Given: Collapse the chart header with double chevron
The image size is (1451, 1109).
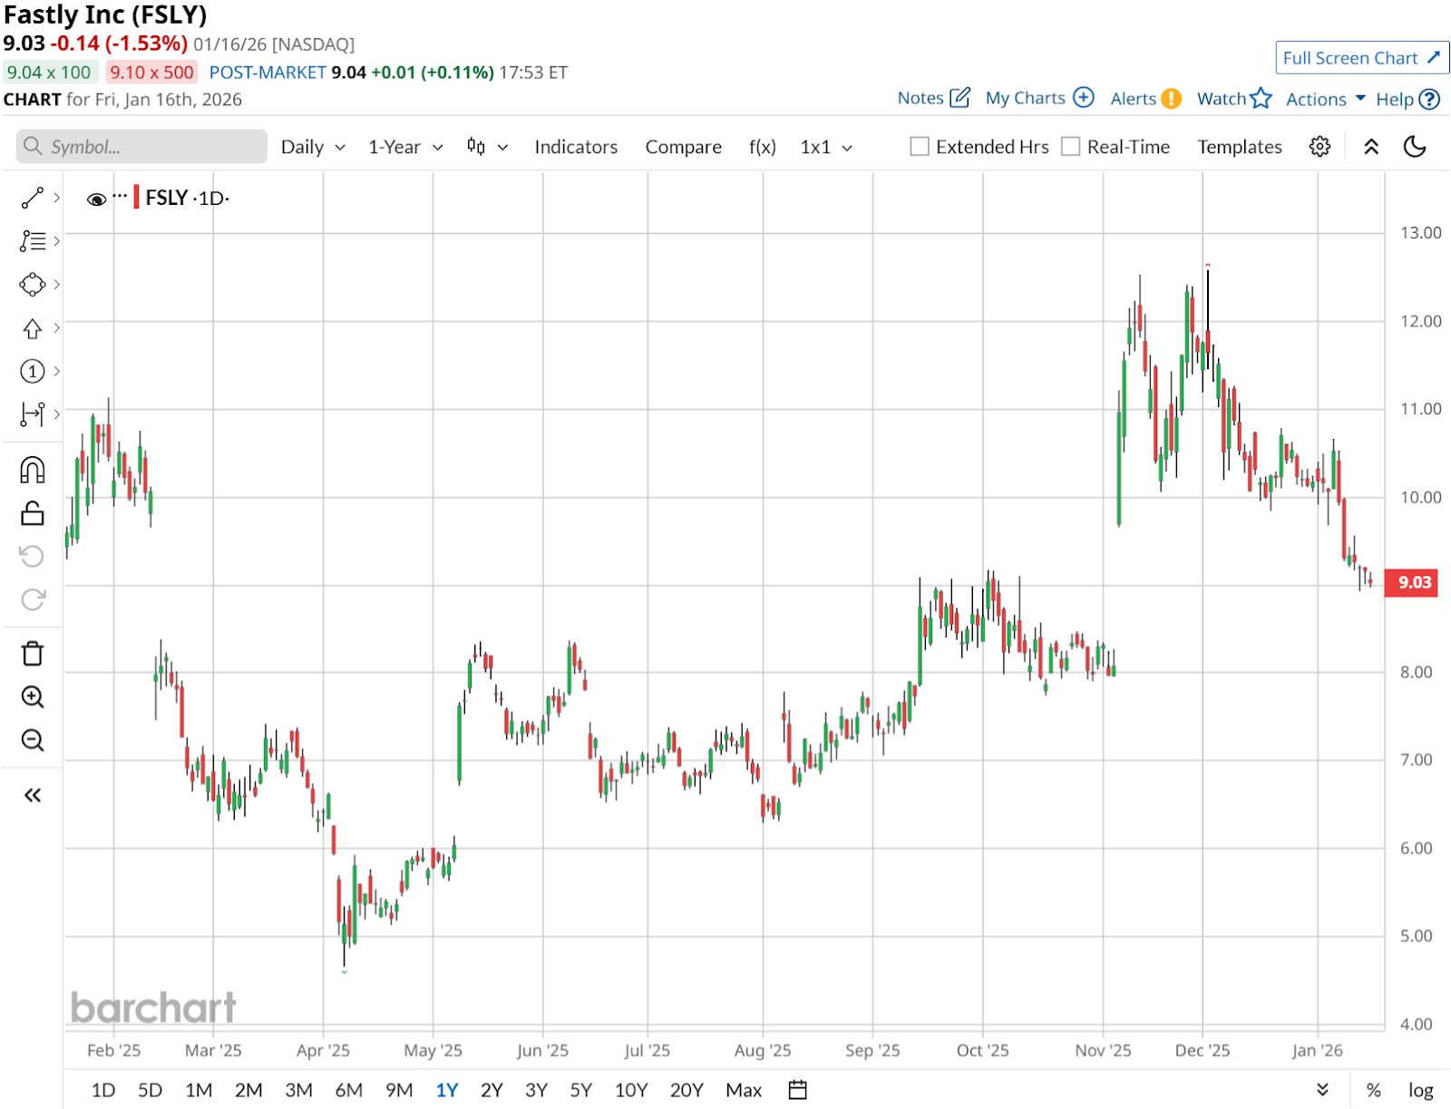Looking at the screenshot, I should pos(1371,147).
